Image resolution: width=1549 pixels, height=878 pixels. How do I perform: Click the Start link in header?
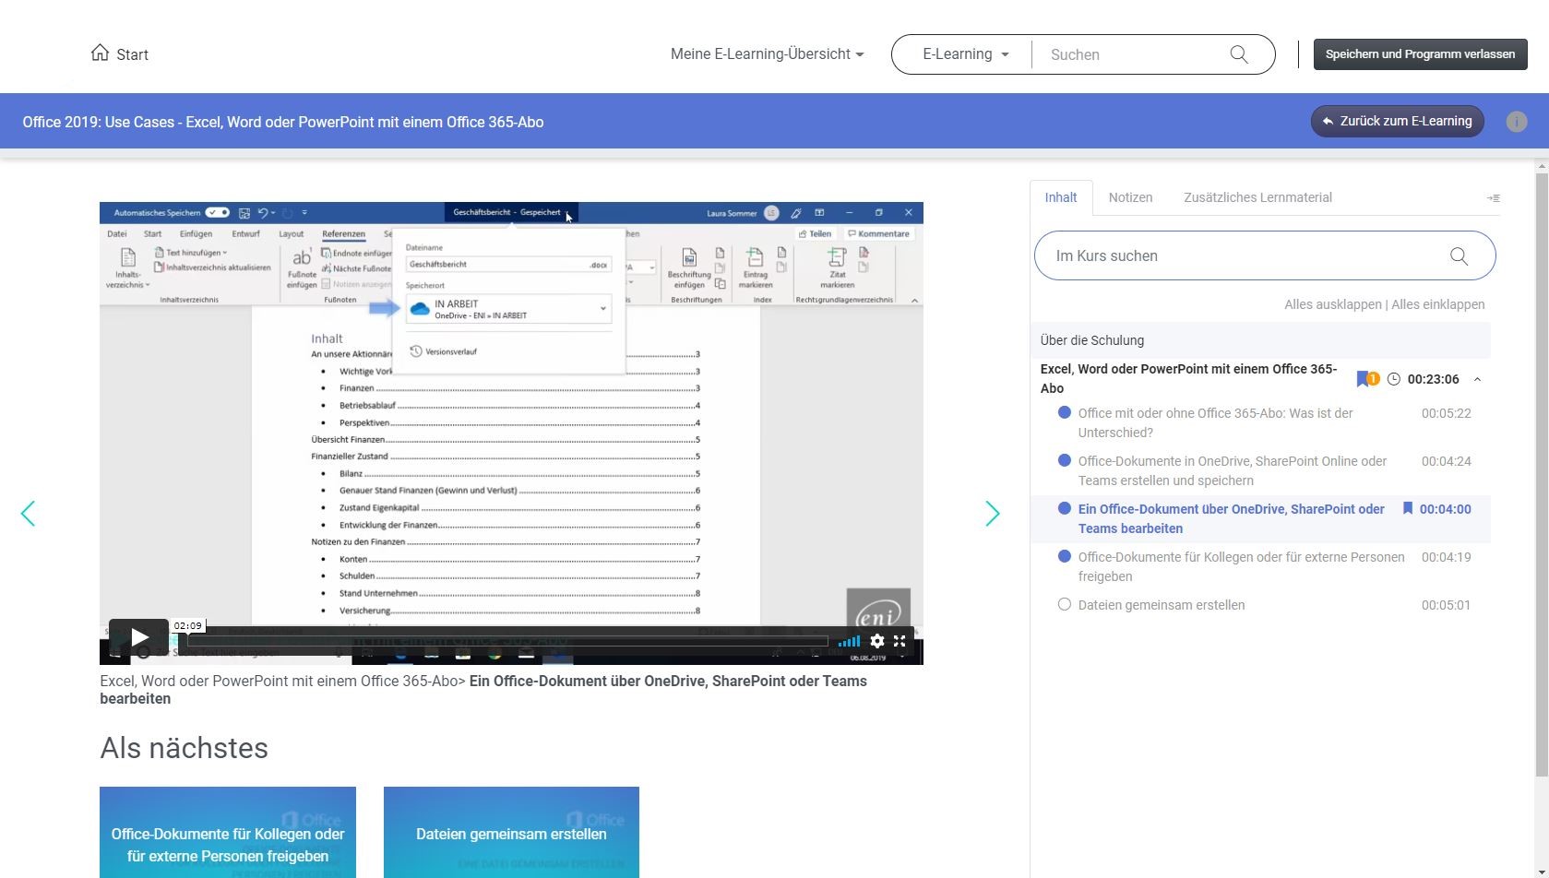point(132,54)
